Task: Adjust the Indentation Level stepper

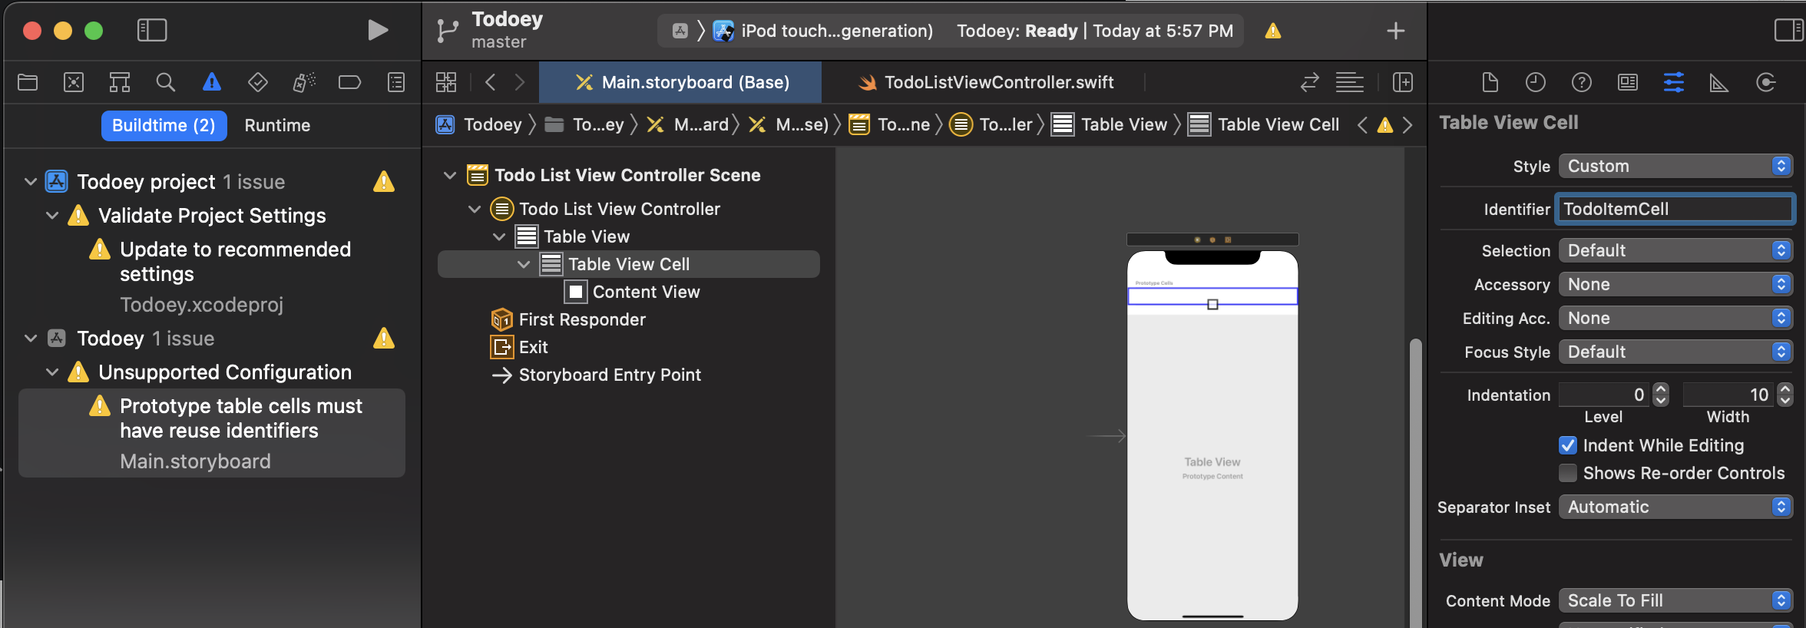Action: click(1661, 395)
